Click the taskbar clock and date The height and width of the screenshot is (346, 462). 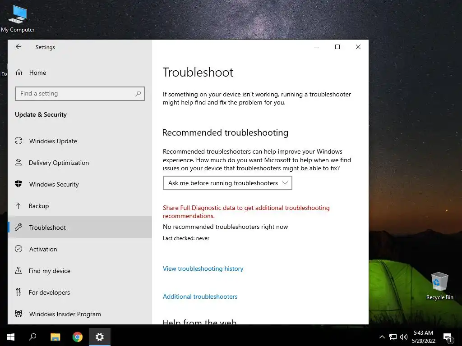click(423, 337)
